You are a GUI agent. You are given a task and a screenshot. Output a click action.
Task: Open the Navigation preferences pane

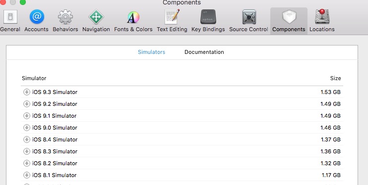tap(96, 21)
